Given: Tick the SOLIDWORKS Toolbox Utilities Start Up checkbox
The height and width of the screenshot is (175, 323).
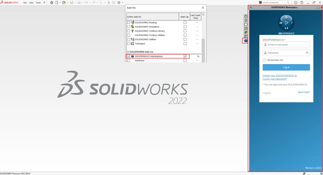Looking at the screenshot, I should [x=185, y=35].
